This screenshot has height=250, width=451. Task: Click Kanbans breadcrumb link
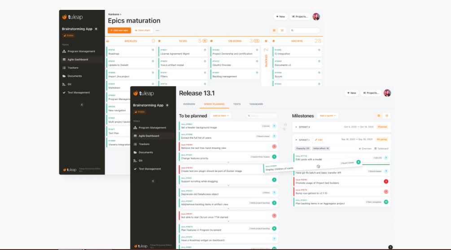coord(114,14)
